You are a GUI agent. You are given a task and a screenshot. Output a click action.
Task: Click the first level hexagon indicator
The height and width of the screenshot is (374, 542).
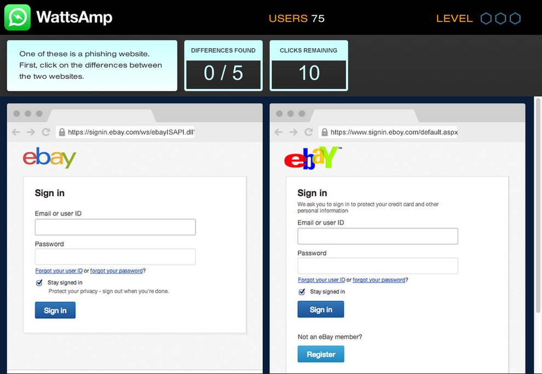click(x=486, y=19)
